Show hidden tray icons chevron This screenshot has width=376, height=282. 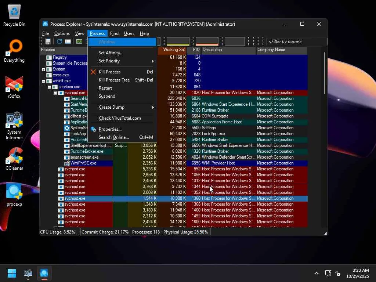tap(317, 273)
